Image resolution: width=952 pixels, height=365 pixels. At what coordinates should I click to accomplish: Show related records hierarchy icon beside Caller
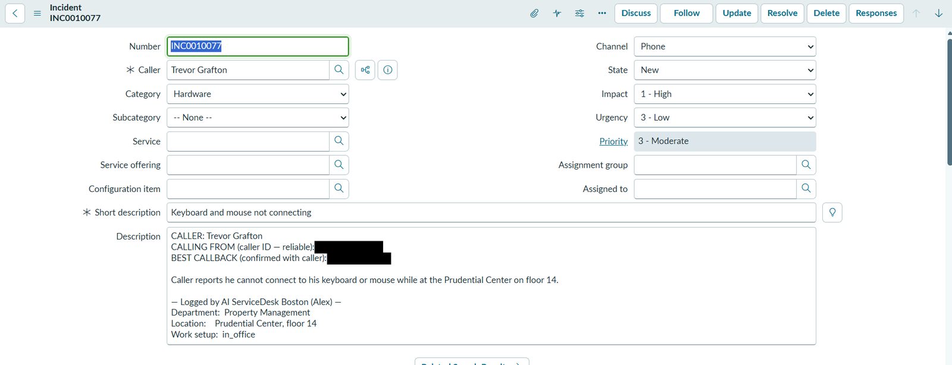(365, 70)
